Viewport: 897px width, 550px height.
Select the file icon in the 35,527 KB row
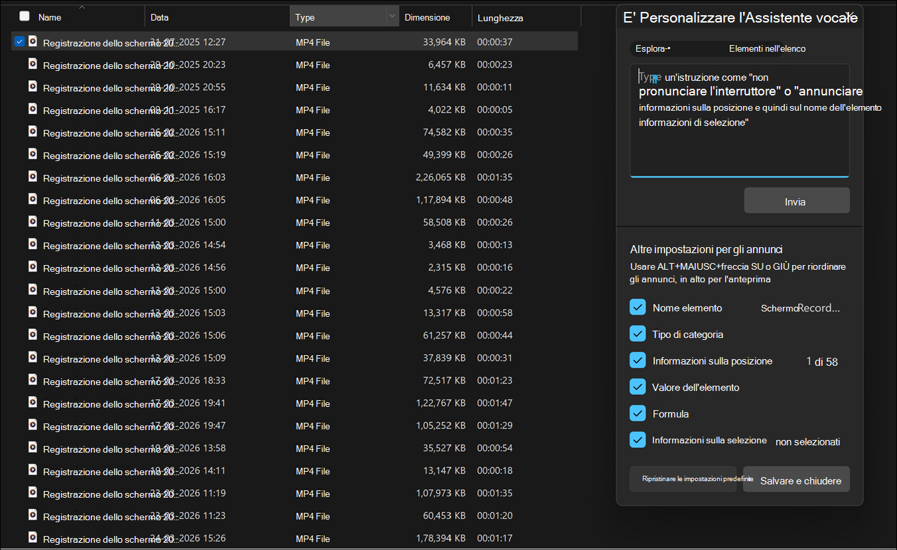coord(32,447)
